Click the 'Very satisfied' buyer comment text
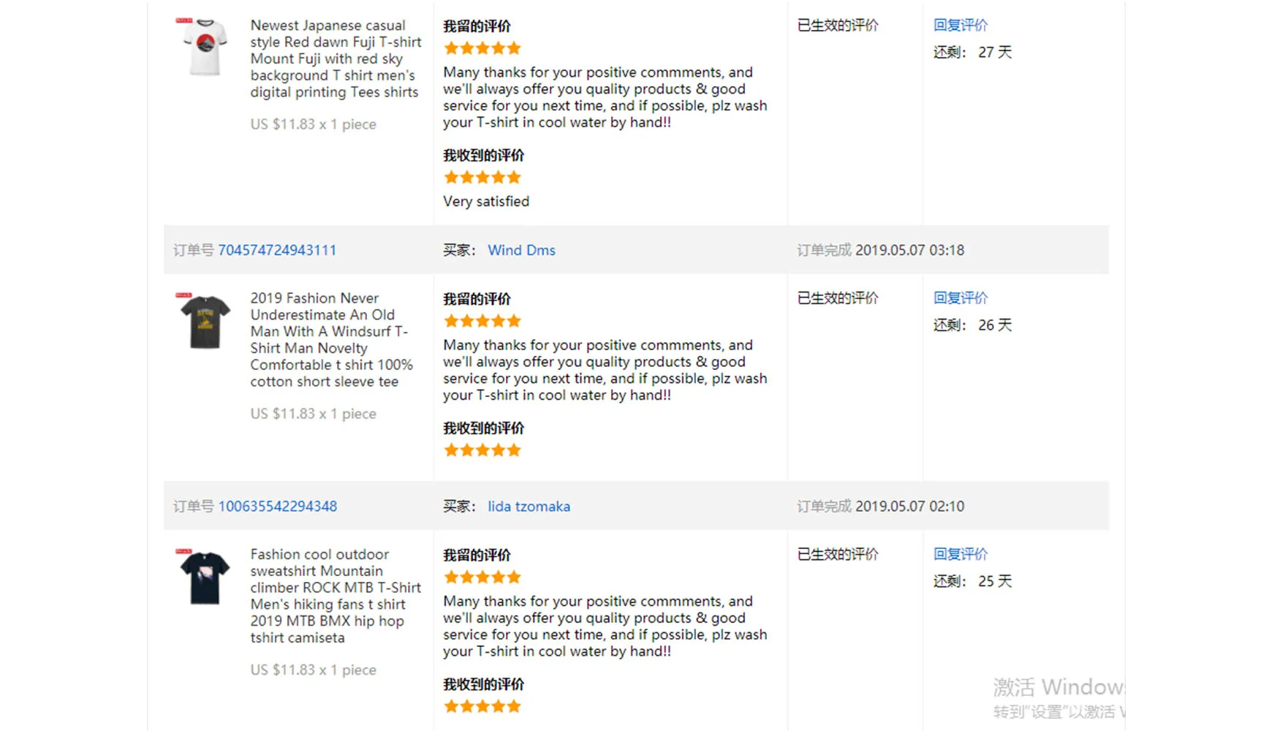This screenshot has width=1272, height=731. click(x=486, y=201)
